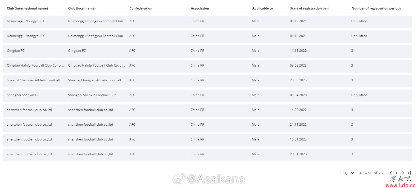Click the Association column header

200,8
